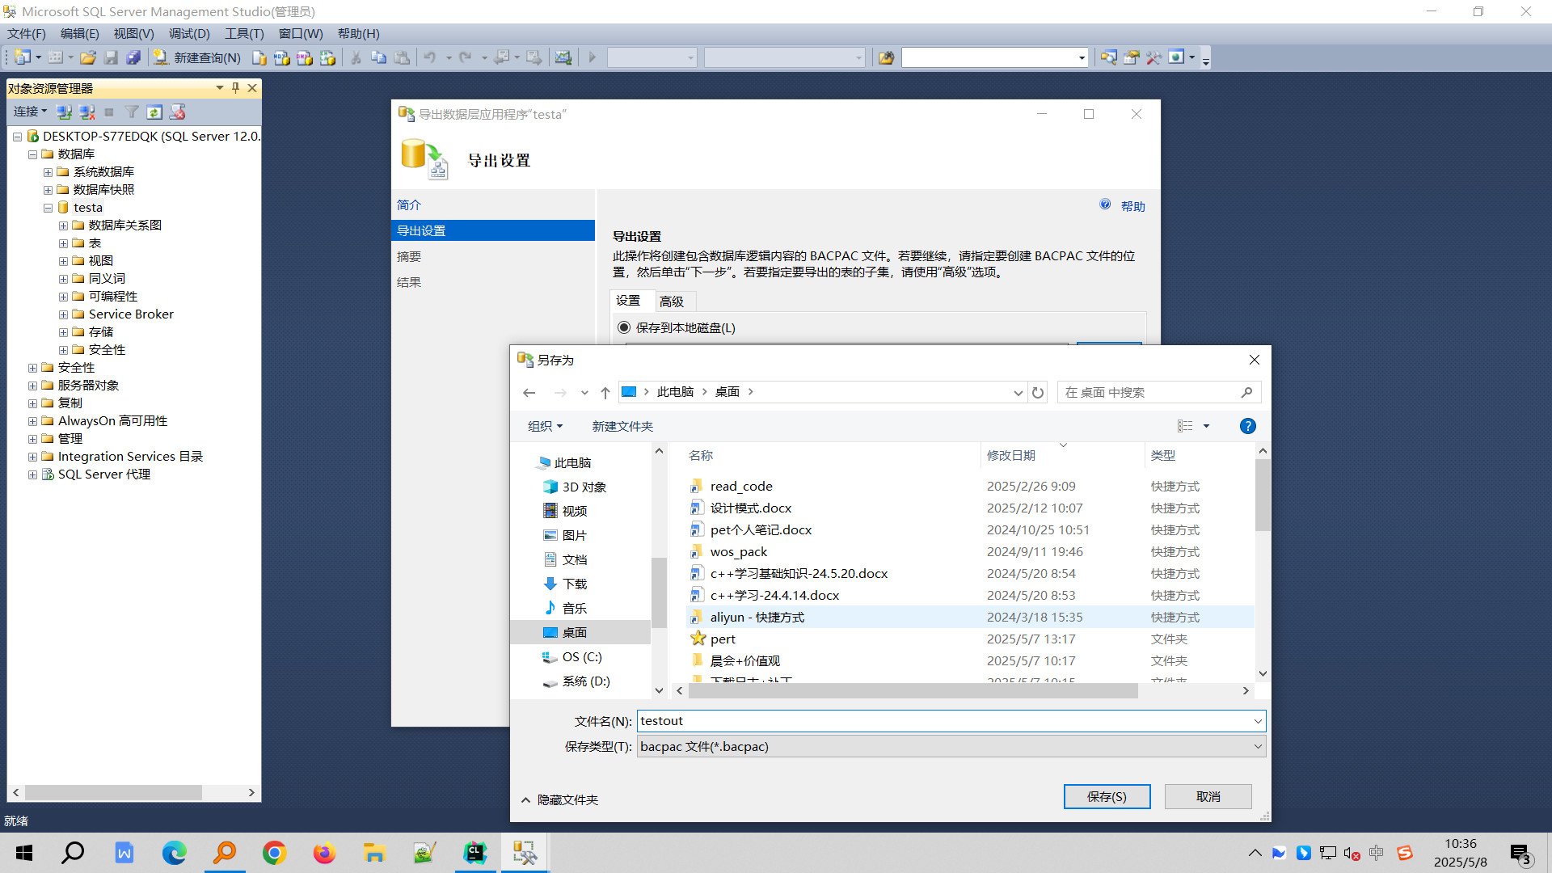Expand the Service Broker tree node

(64, 314)
